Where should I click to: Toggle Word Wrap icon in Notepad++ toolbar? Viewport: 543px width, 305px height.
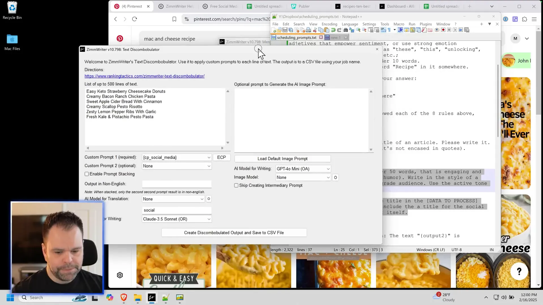[383, 30]
